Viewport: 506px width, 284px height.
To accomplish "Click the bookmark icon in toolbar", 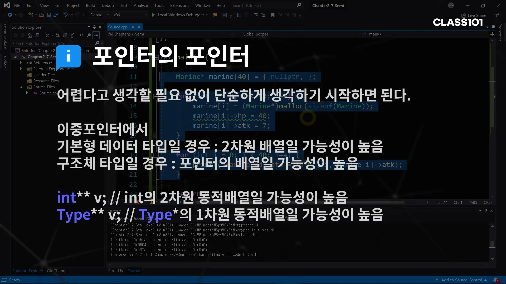I will coord(273,15).
